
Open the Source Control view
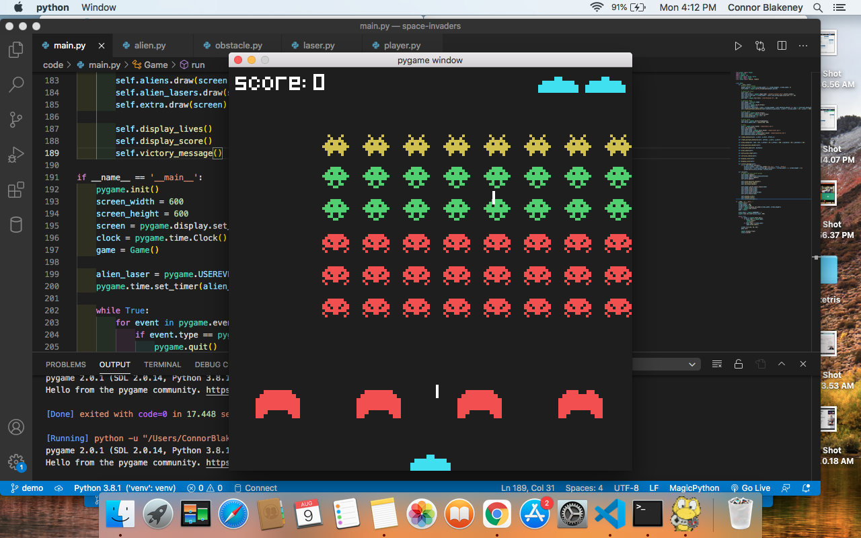coord(15,120)
